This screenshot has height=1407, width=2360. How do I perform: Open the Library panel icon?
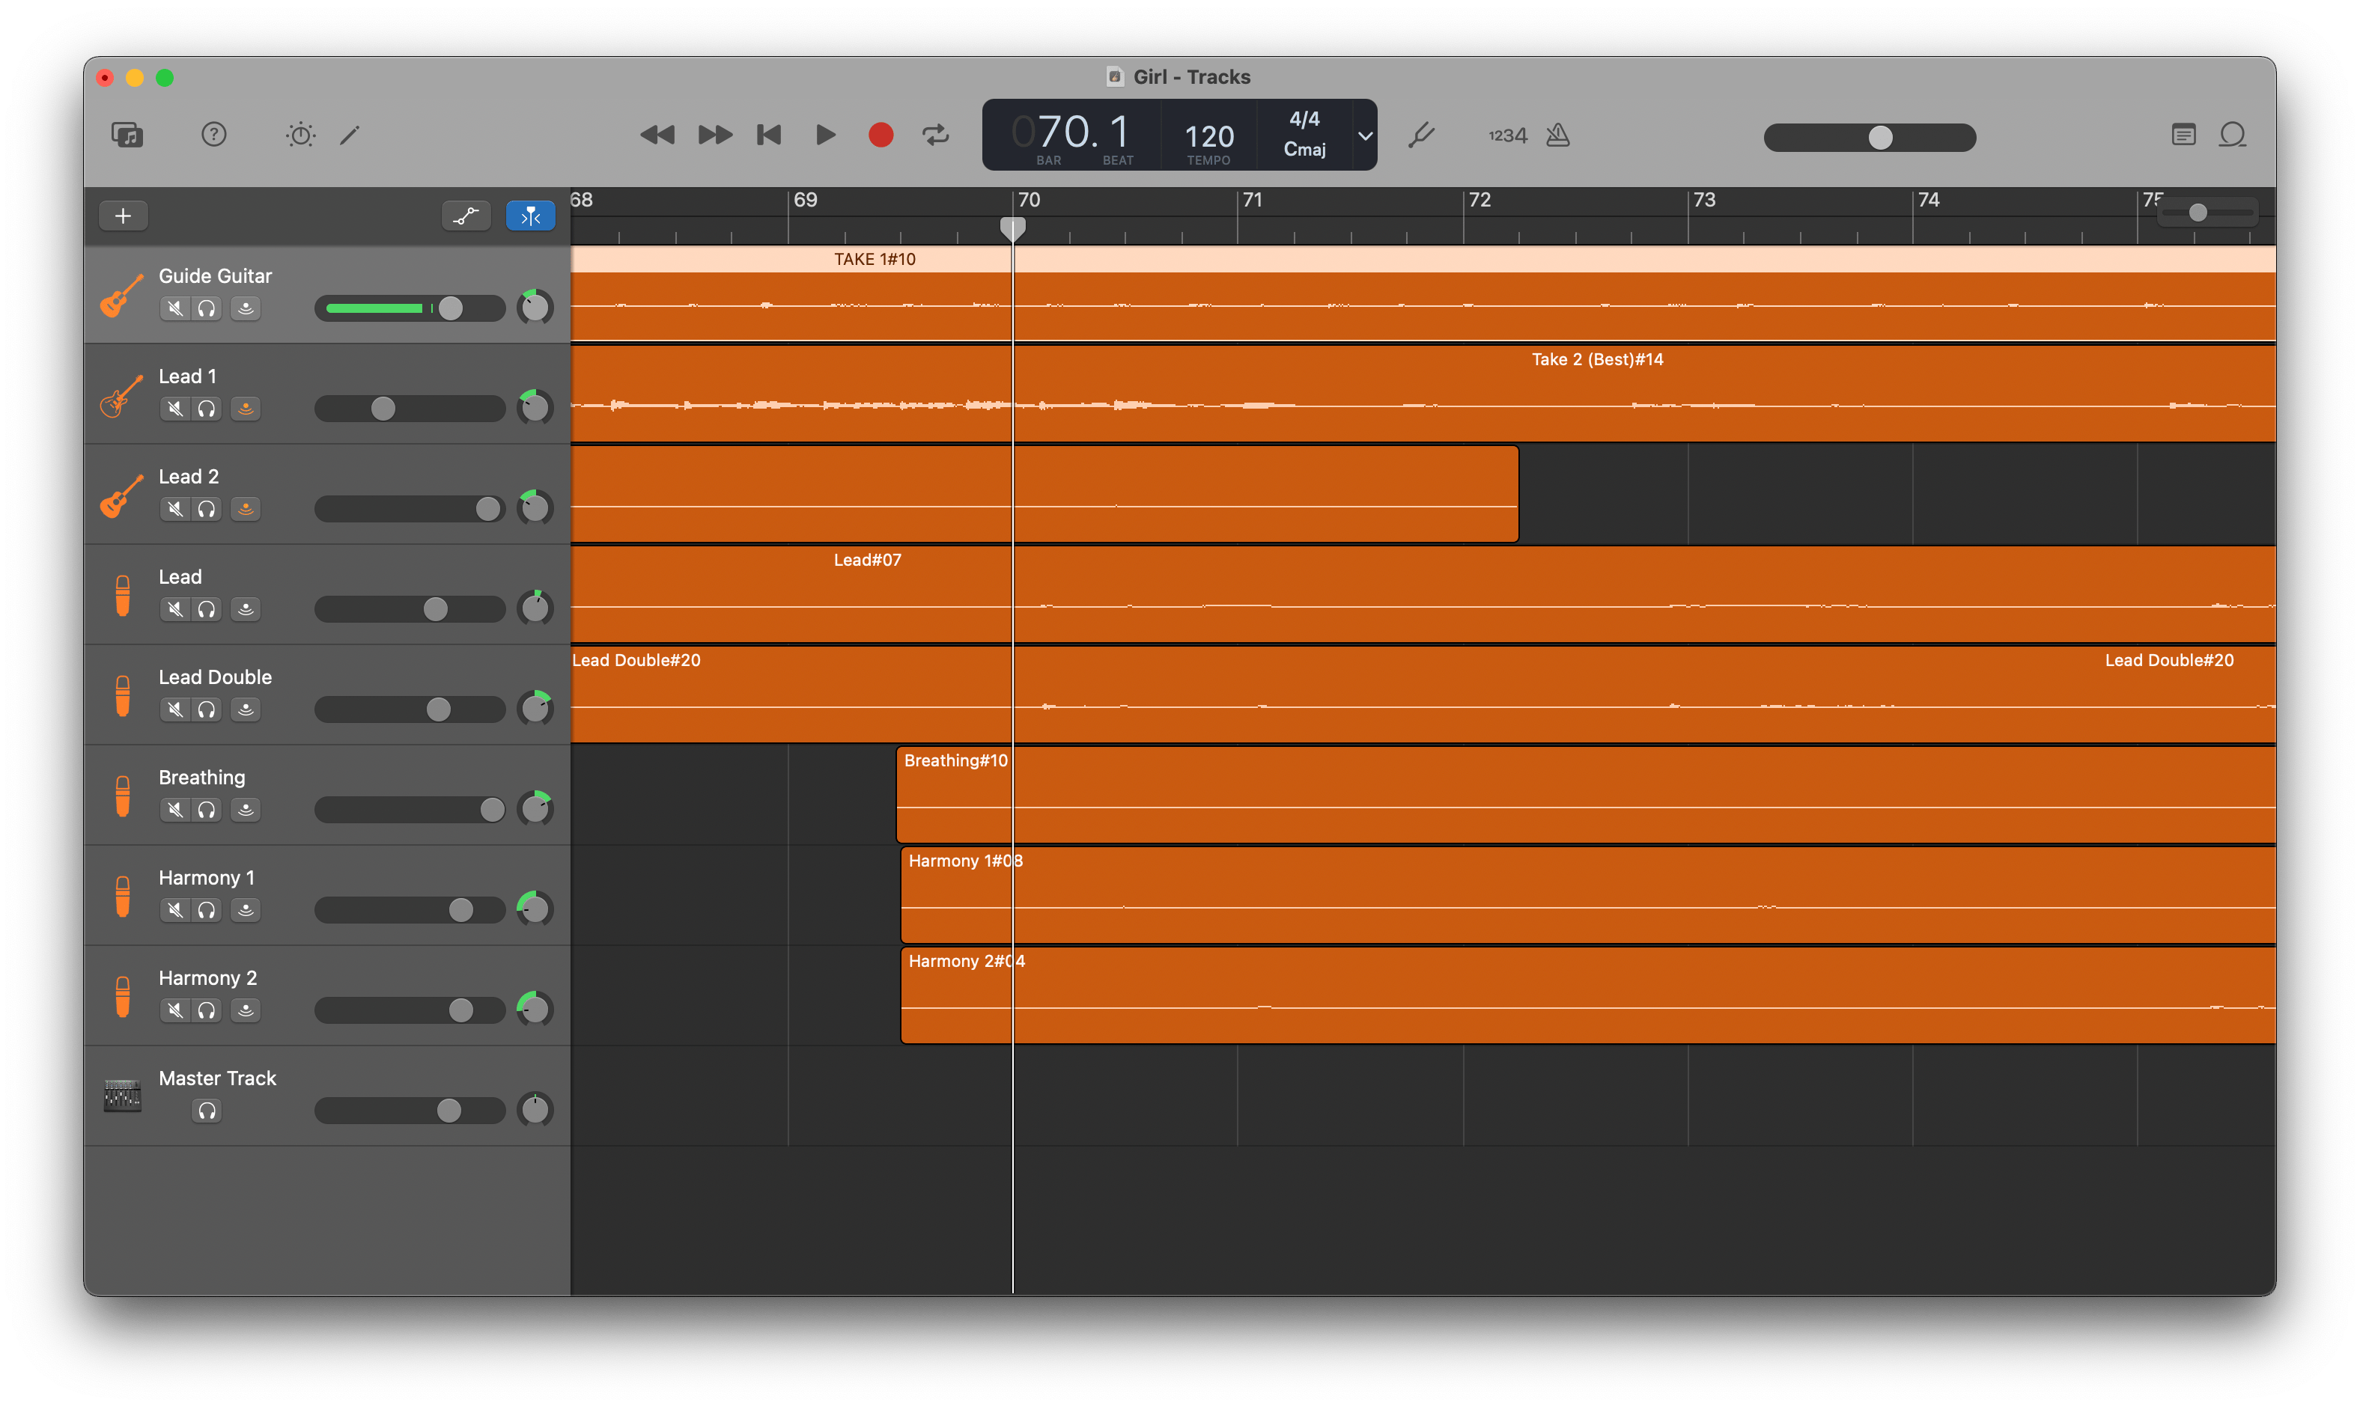pos(127,135)
